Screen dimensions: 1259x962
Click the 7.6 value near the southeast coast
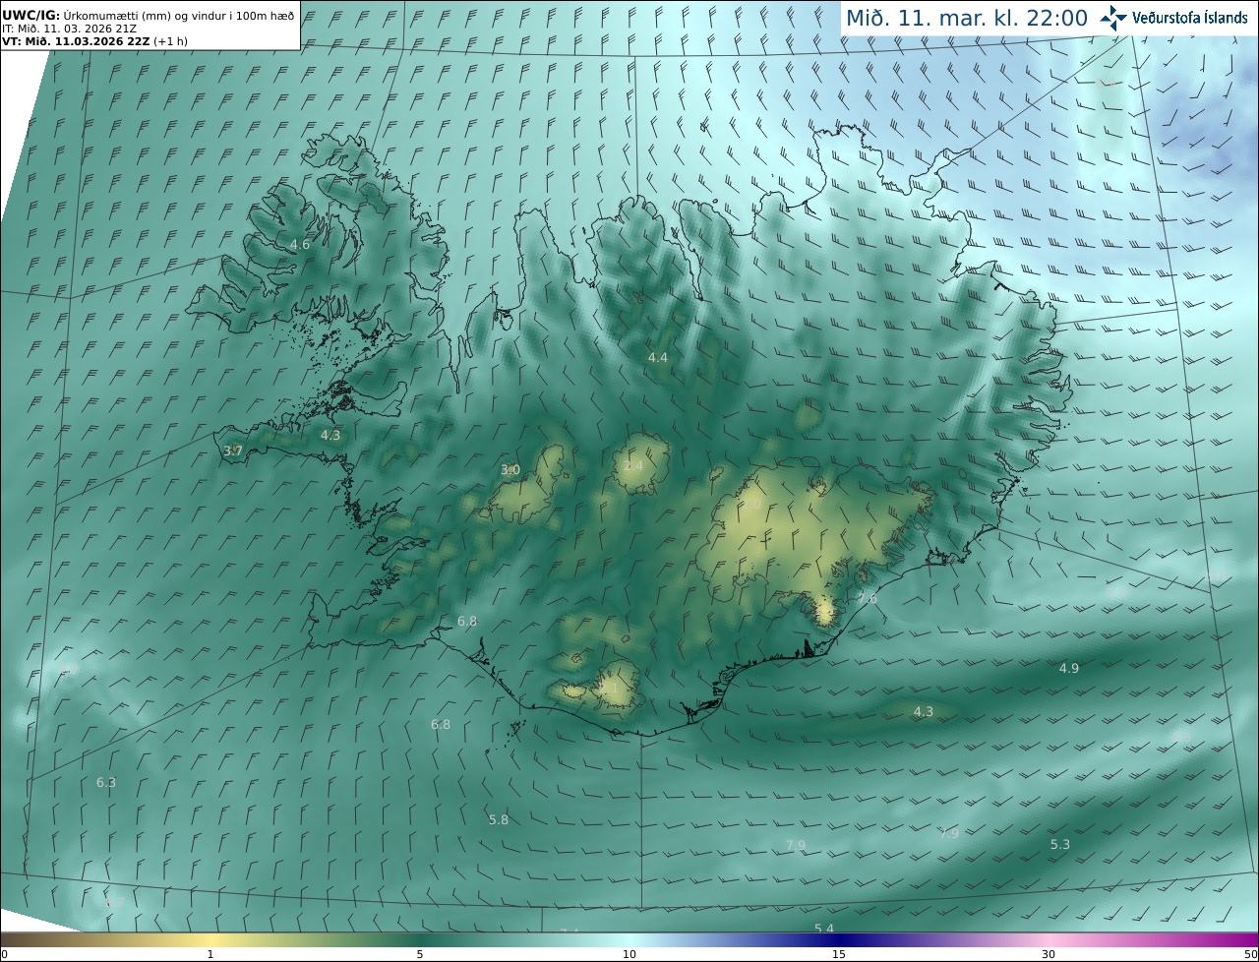pyautogui.click(x=868, y=598)
